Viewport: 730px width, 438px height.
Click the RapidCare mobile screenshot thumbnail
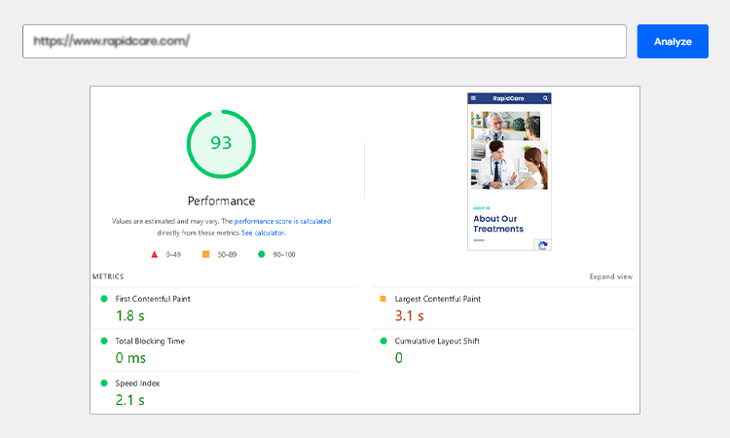pos(509,171)
